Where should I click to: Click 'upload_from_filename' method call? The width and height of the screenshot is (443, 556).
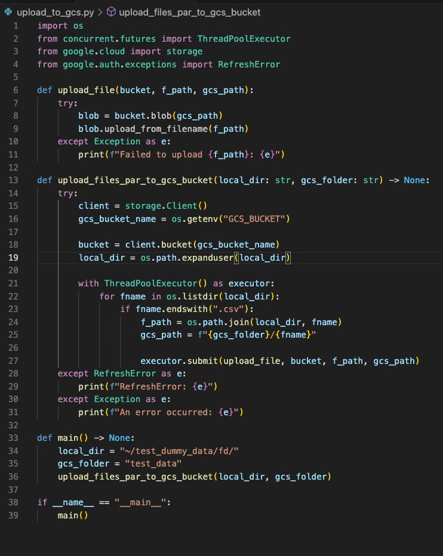click(x=156, y=129)
